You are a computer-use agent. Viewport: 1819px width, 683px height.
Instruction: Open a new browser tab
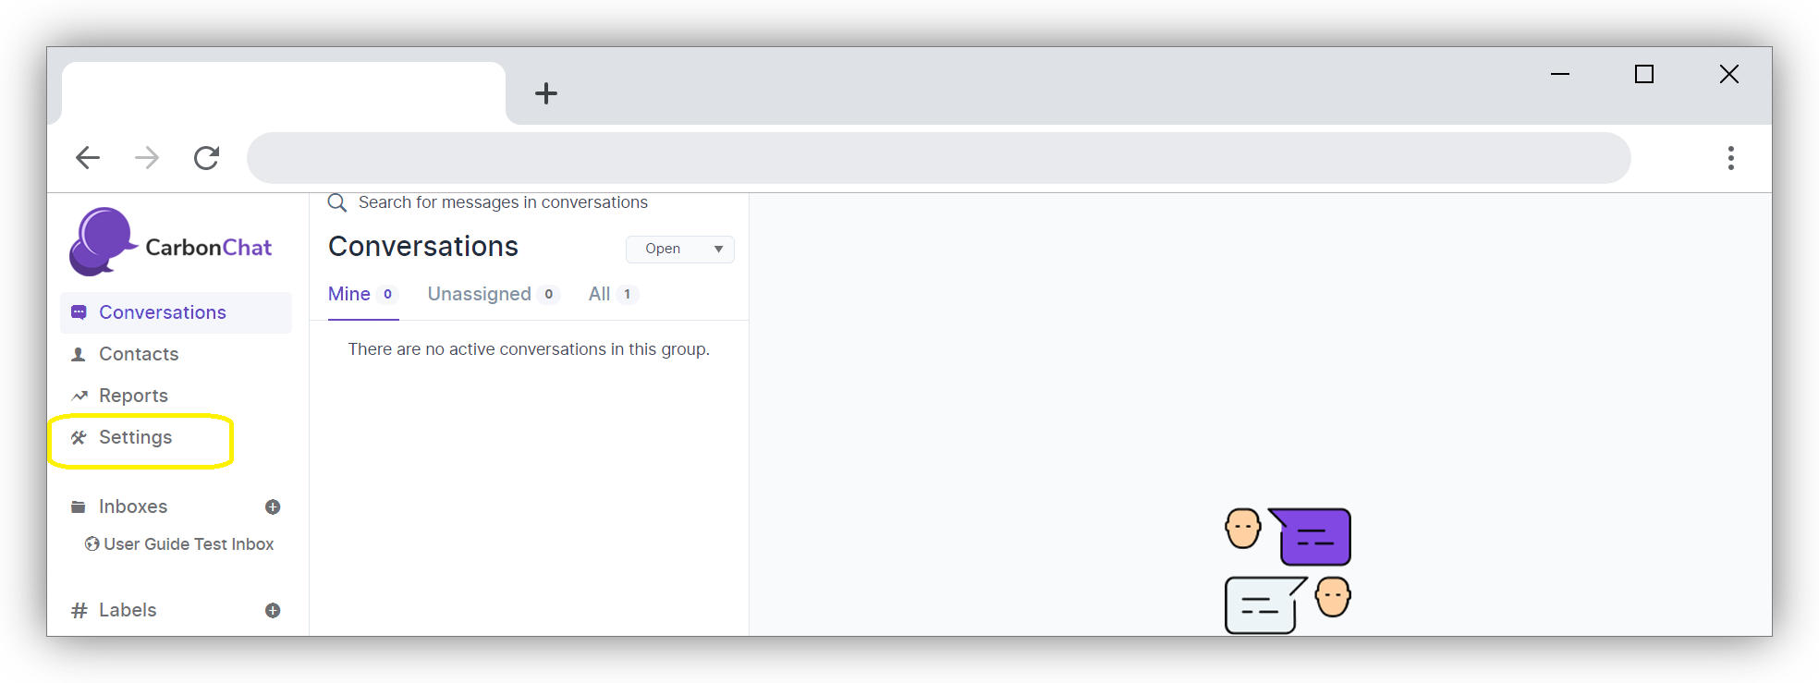pos(546,93)
